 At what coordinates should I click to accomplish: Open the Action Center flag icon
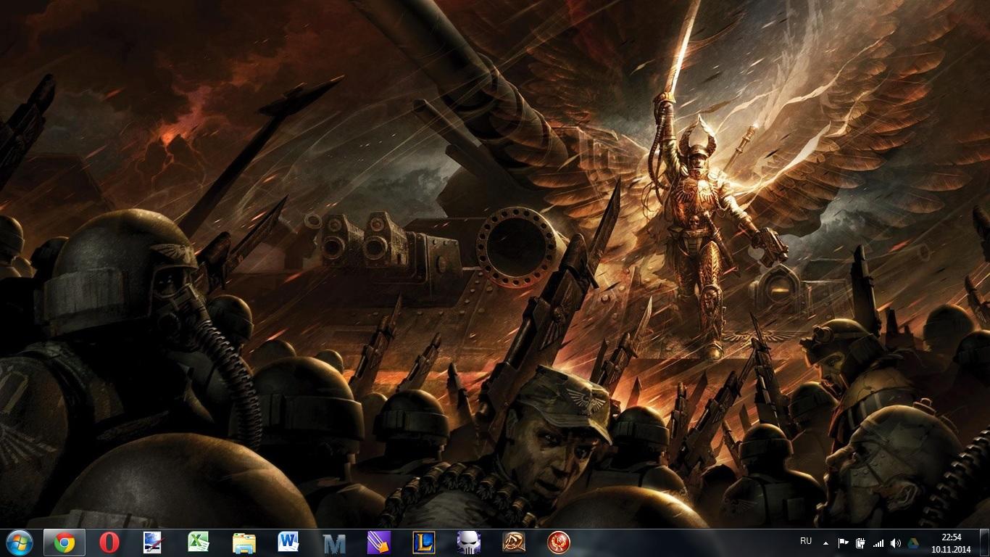(x=843, y=542)
